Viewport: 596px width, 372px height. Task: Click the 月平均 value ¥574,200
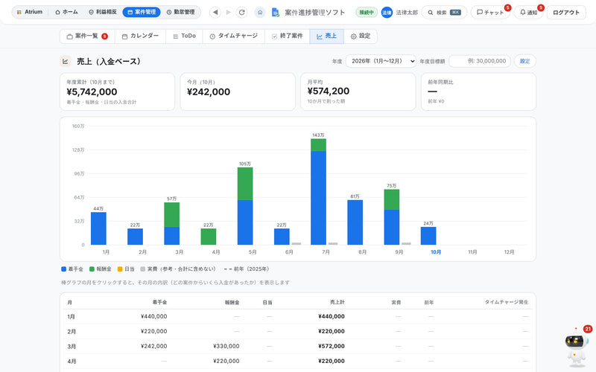pos(328,91)
